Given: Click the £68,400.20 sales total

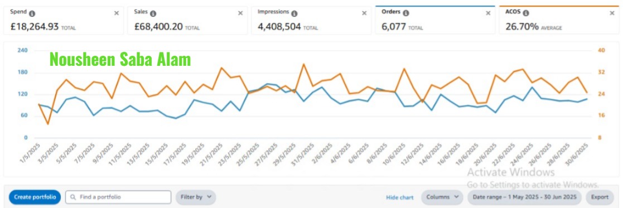Looking at the screenshot, I should point(158,27).
